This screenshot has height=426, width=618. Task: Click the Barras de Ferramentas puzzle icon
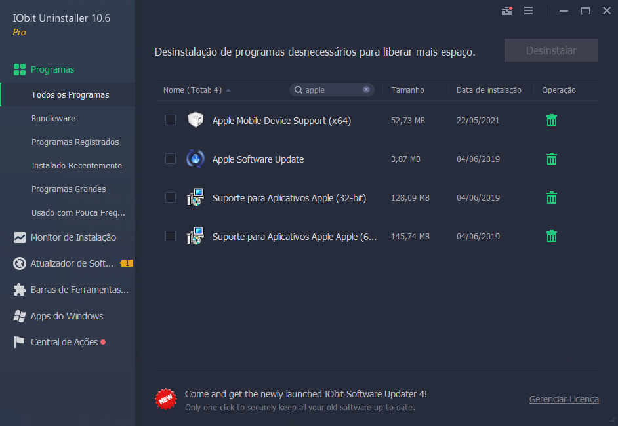pyautogui.click(x=19, y=290)
